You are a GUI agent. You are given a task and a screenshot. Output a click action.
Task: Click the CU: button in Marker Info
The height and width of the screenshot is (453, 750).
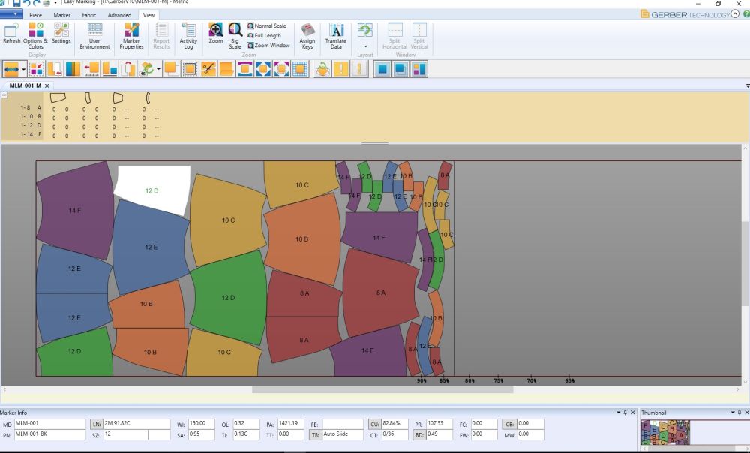374,424
